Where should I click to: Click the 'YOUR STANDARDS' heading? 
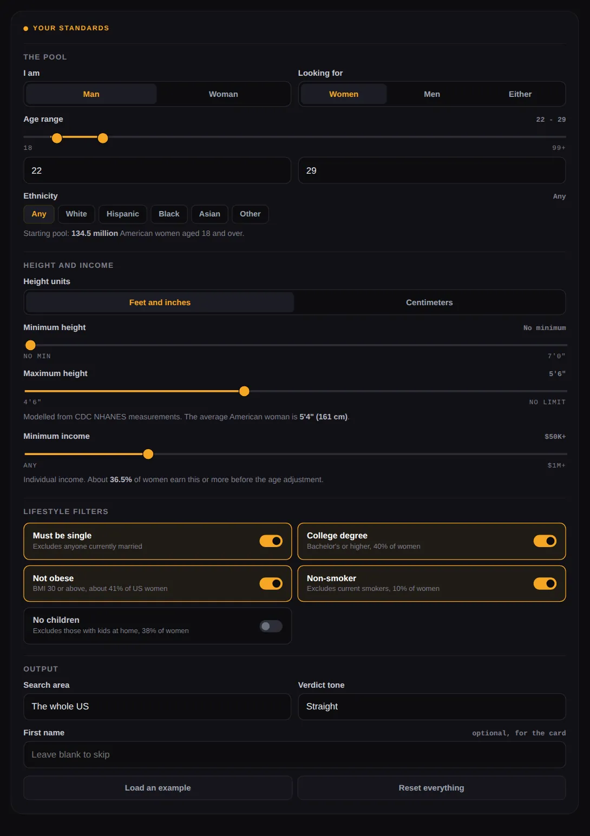pyautogui.click(x=71, y=28)
